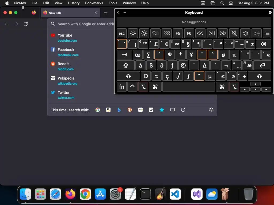Search this time with eBay

click(140, 110)
